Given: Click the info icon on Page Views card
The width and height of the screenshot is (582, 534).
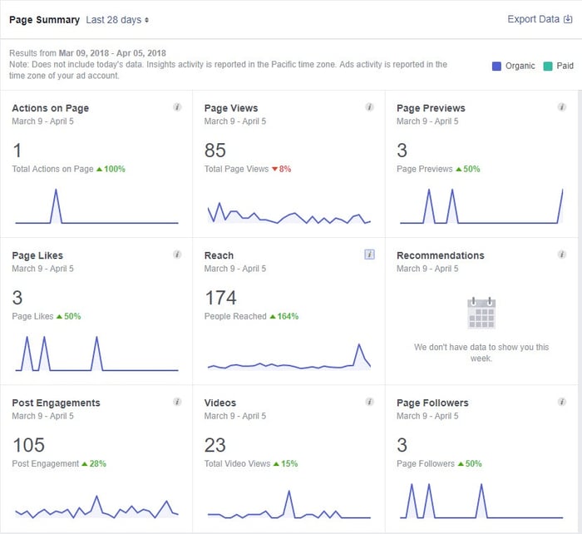Looking at the screenshot, I should [369, 107].
